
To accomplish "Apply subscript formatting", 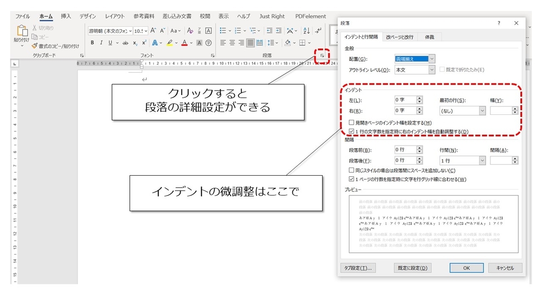I will (135, 43).
